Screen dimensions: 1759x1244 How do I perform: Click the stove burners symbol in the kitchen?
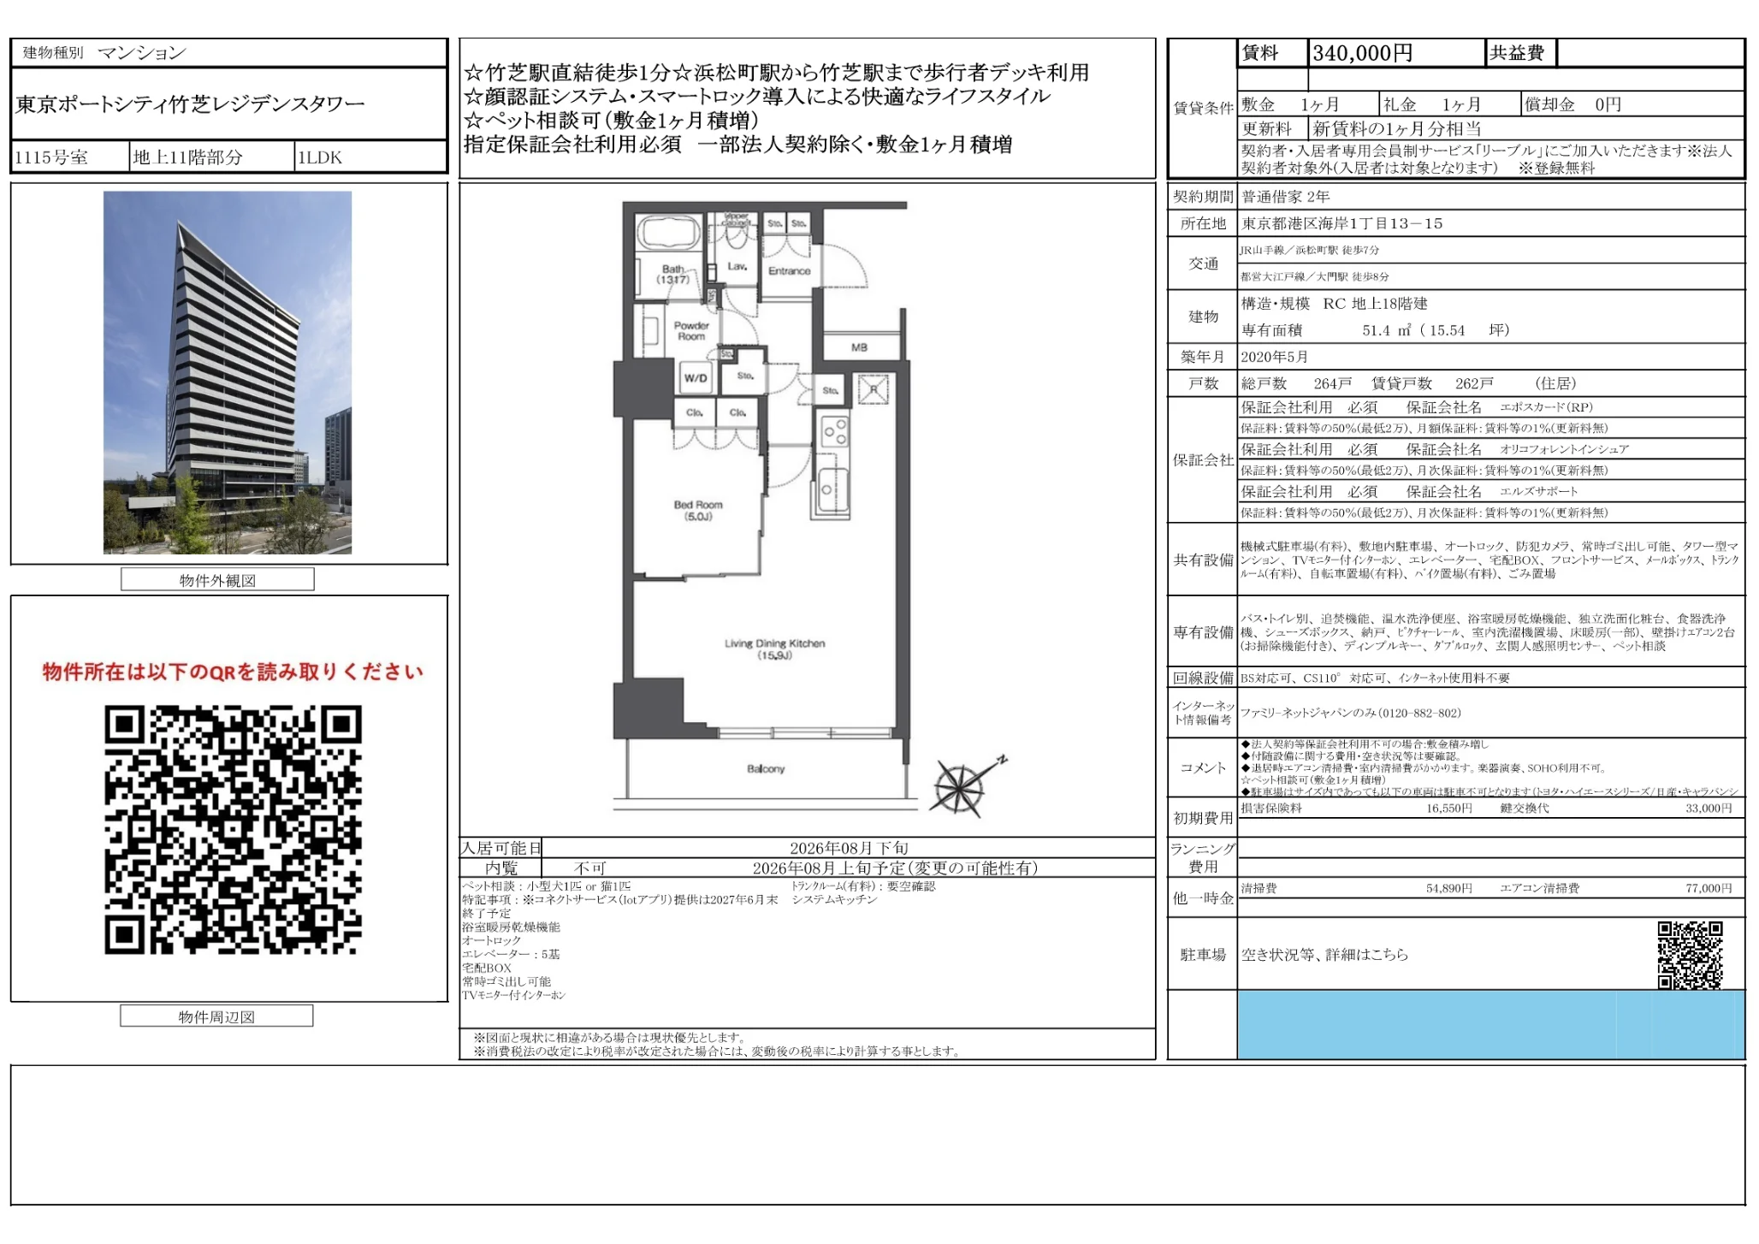(834, 432)
